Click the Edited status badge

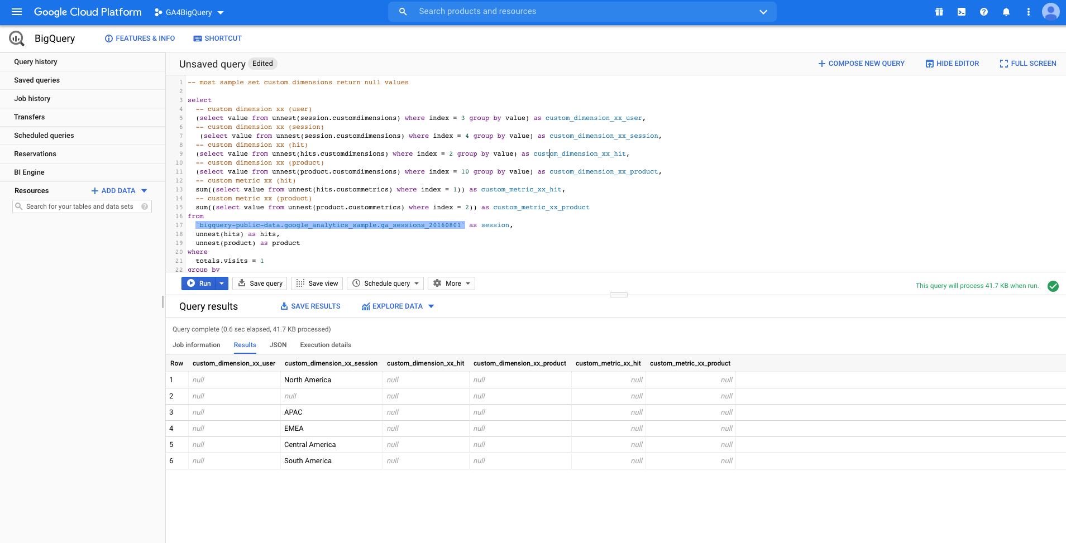pyautogui.click(x=262, y=64)
